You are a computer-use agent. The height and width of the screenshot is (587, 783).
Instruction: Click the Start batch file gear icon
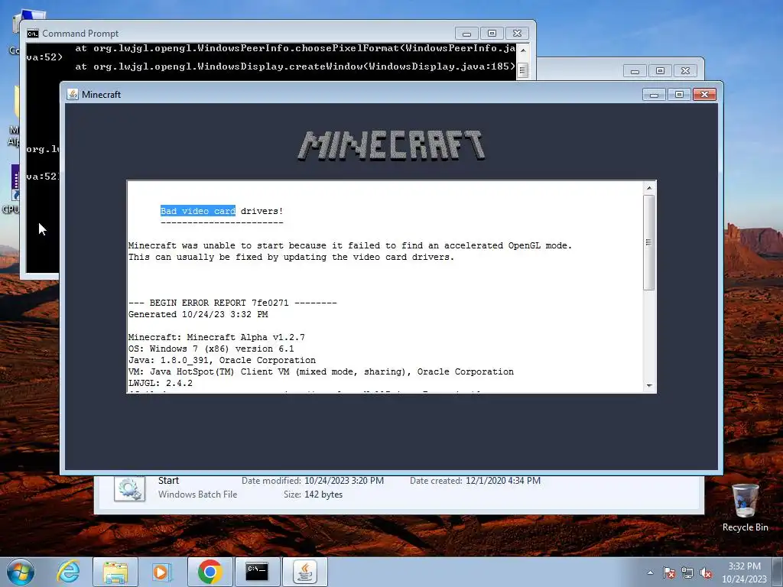click(129, 488)
